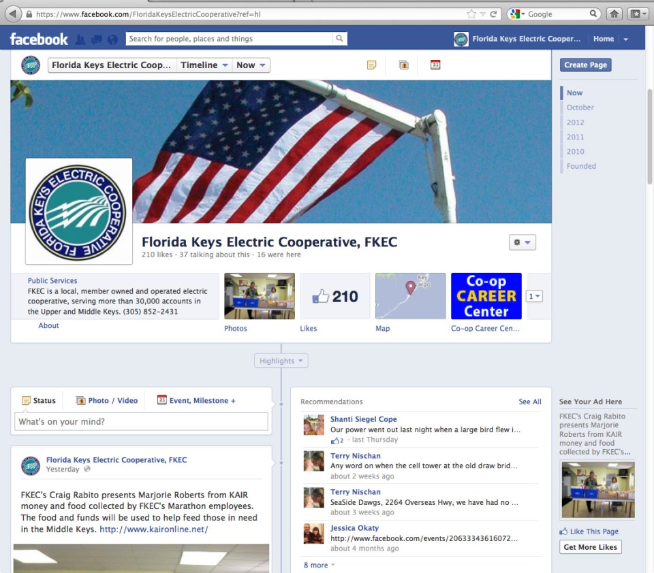
Task: Click the What's on your mind field
Action: click(x=141, y=422)
